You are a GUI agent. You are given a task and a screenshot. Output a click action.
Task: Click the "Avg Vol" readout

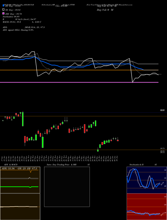(107, 6)
